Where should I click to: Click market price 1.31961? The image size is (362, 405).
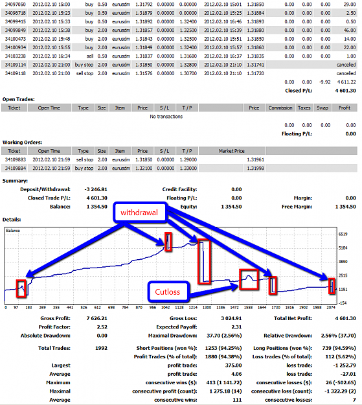[255, 159]
